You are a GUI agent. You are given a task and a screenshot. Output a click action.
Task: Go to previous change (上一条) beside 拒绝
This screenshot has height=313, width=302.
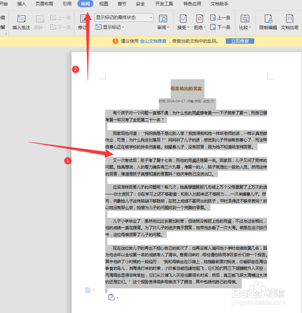click(x=220, y=18)
